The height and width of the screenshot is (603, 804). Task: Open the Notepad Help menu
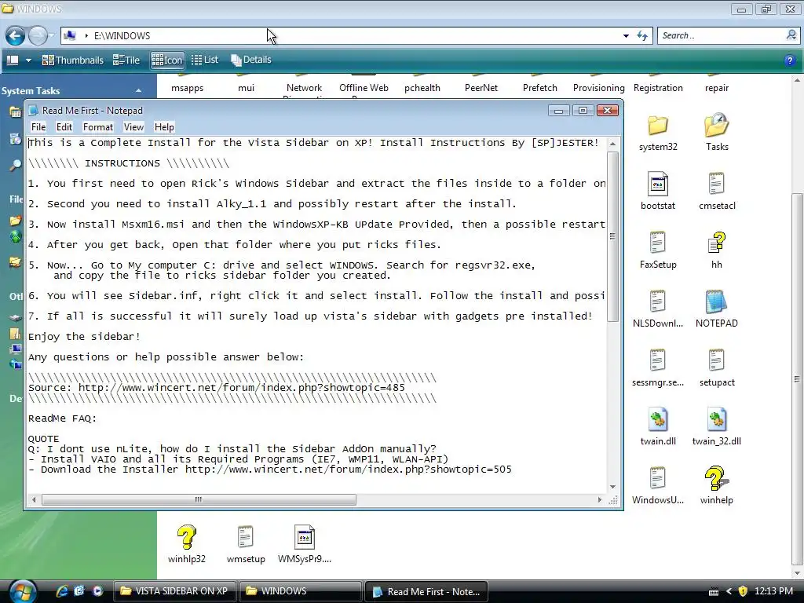point(164,127)
